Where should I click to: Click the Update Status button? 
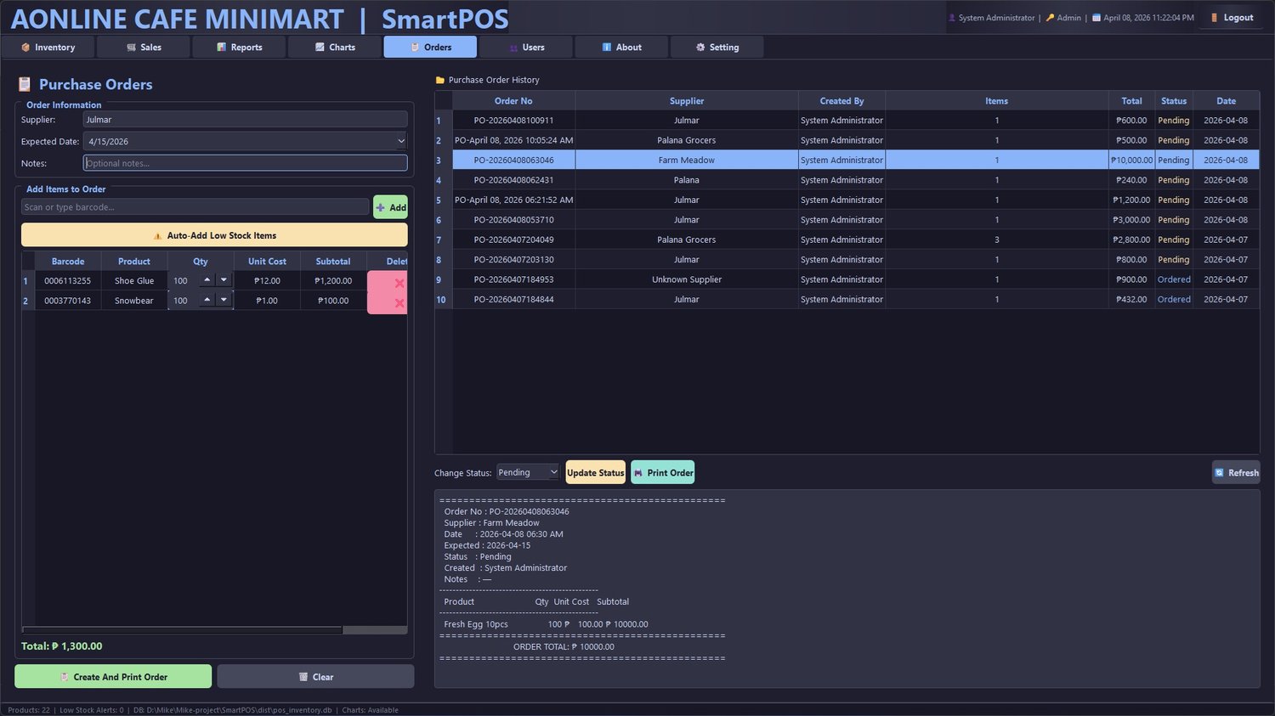[595, 473]
